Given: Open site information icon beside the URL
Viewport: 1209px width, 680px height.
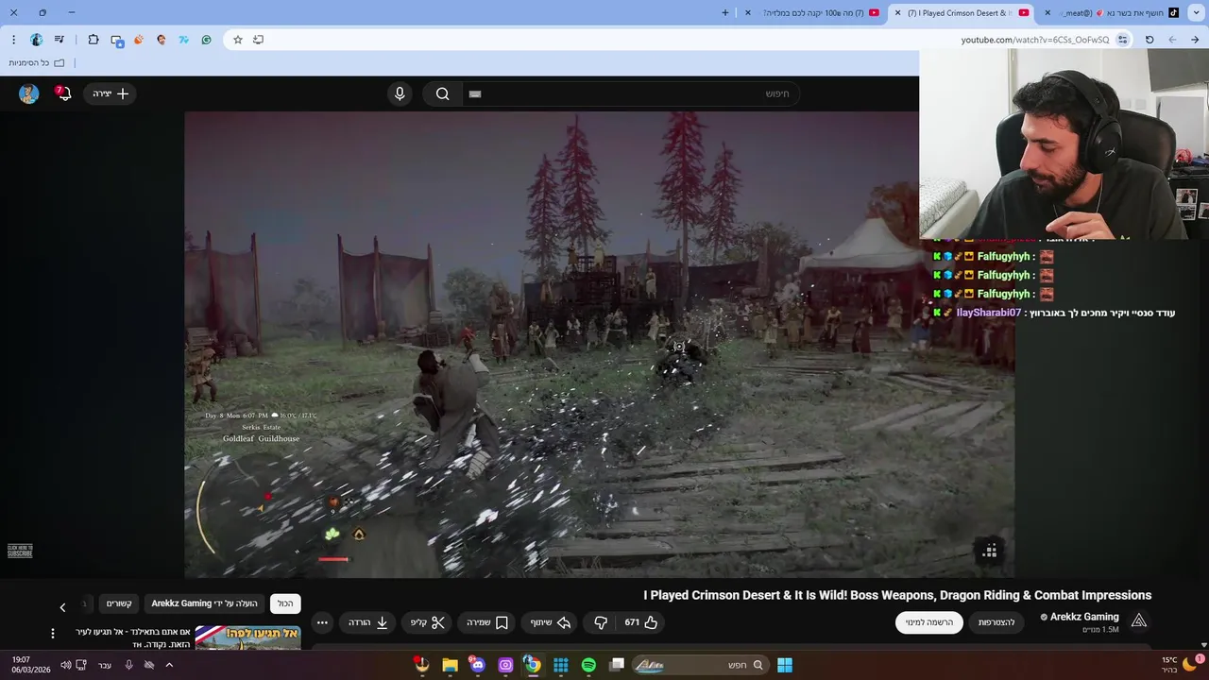Looking at the screenshot, I should coord(1122,40).
